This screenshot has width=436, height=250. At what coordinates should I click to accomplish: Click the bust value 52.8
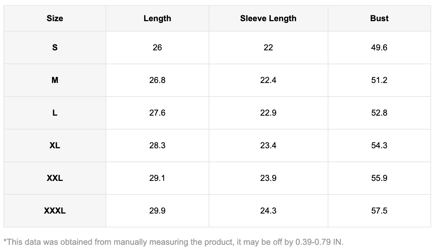(379, 113)
